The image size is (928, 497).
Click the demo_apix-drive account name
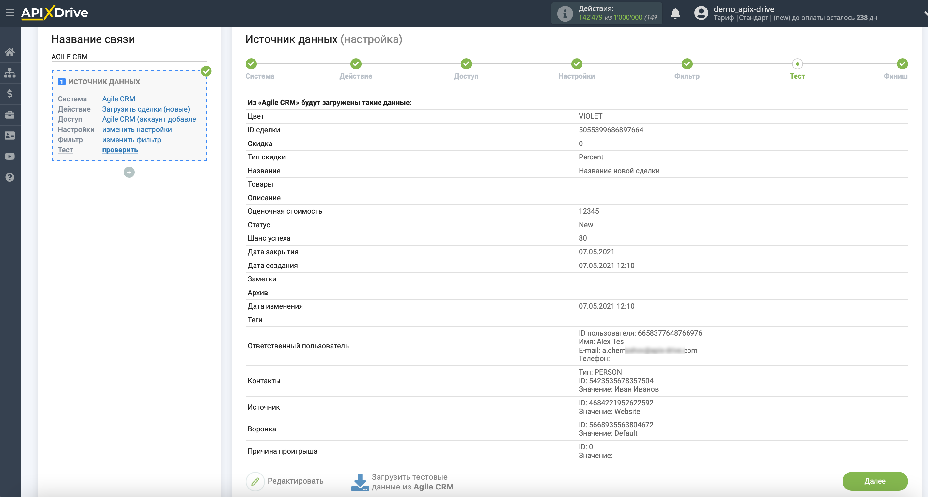(744, 9)
